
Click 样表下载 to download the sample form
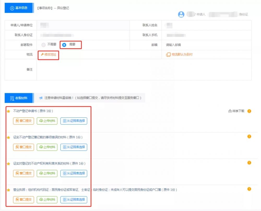(236, 111)
